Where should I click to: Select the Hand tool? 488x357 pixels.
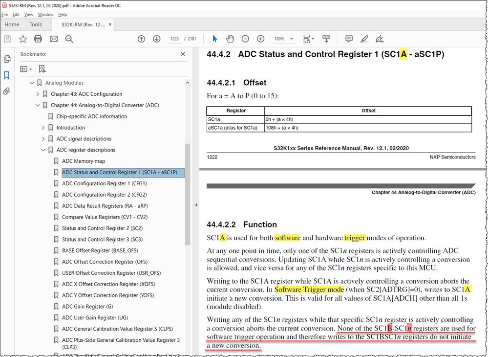(x=229, y=39)
